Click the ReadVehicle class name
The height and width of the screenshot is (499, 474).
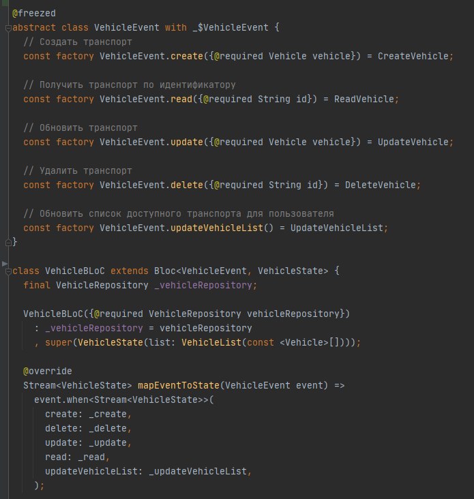[364, 100]
